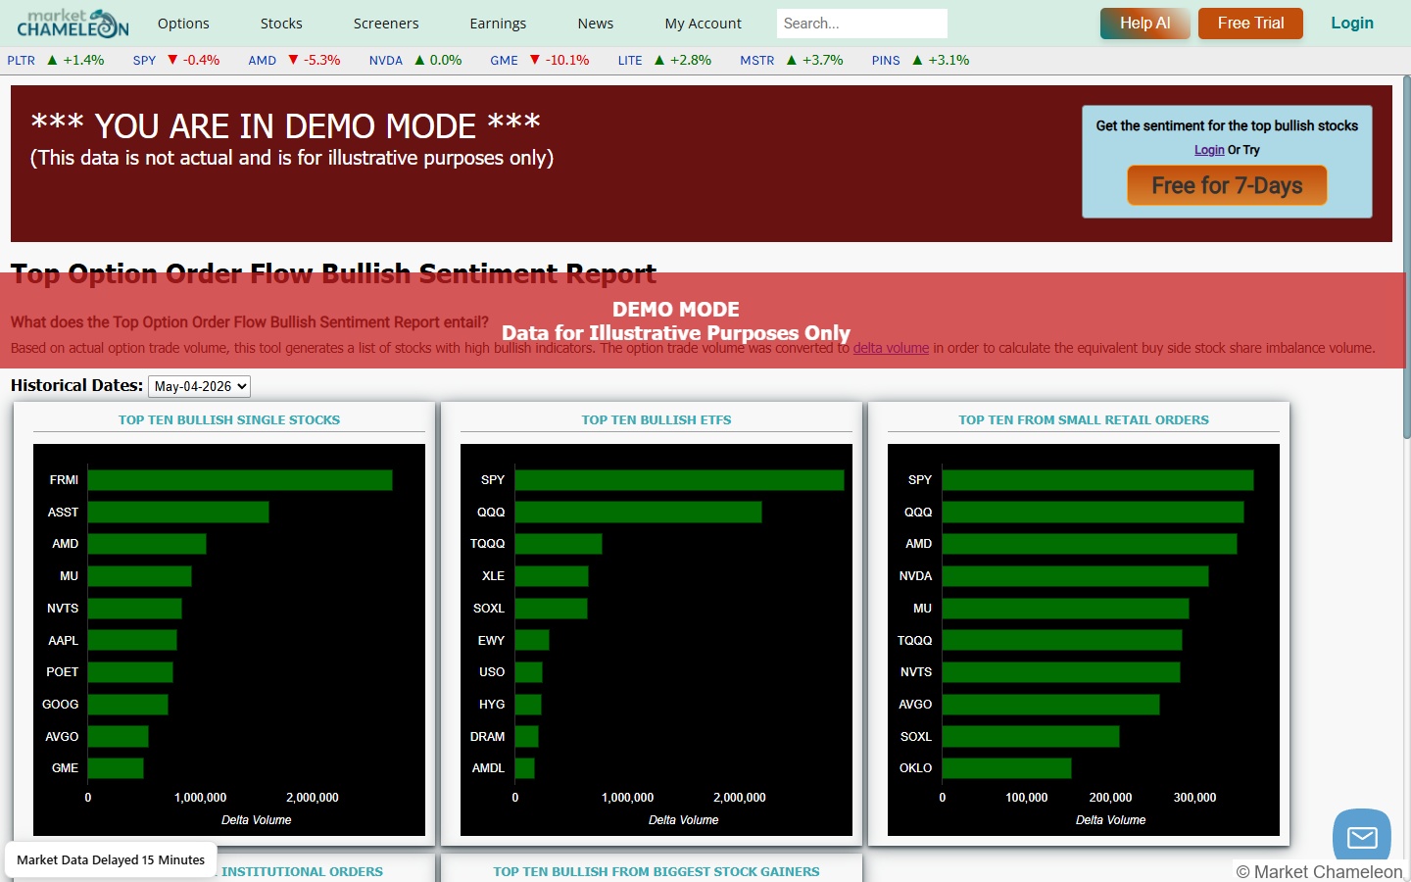Click the DRAM label in bullish ETFs chart
The height and width of the screenshot is (882, 1411).
coord(487,737)
